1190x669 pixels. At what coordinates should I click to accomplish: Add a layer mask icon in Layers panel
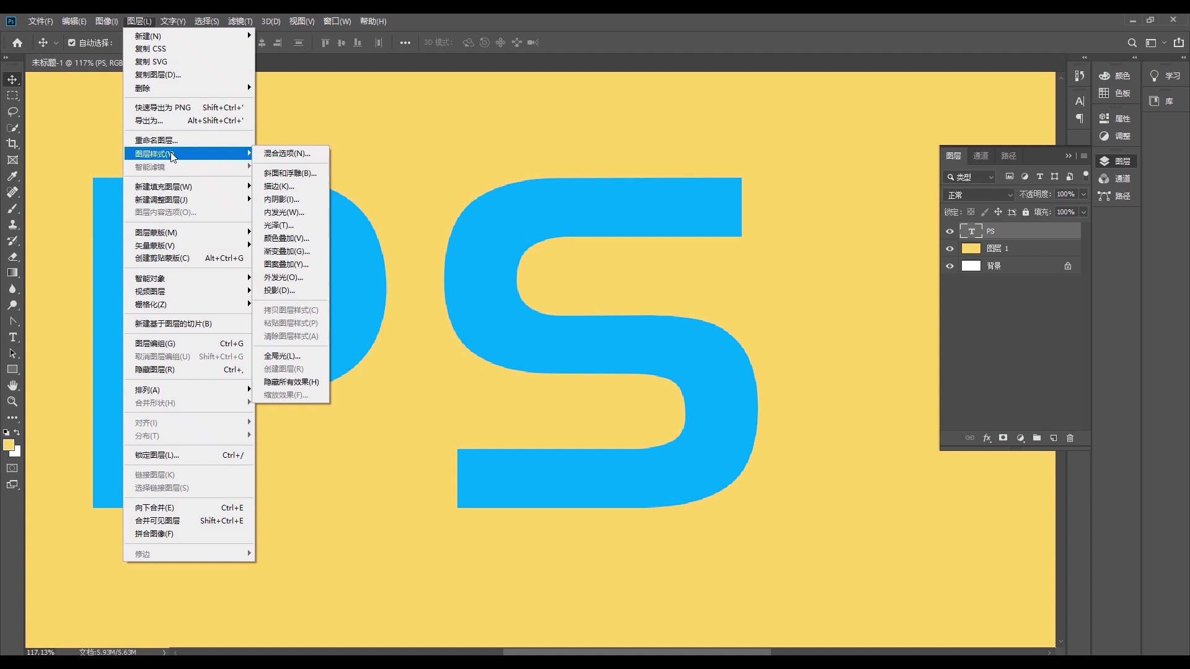tap(1003, 438)
